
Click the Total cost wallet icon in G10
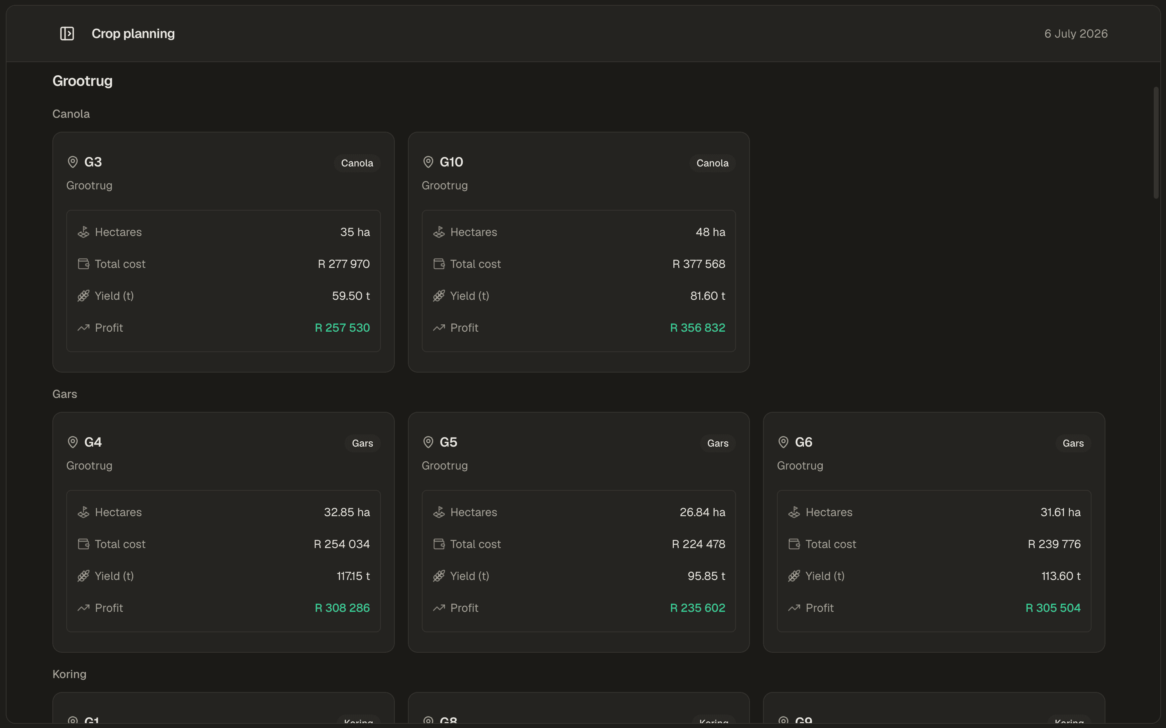(439, 264)
